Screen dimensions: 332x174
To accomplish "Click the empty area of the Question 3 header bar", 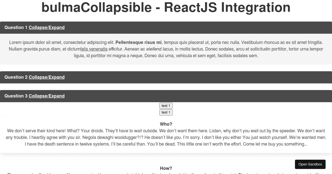I will [x=198, y=96].
